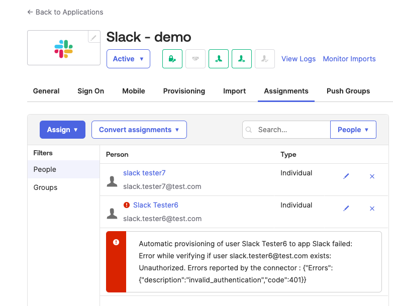Click the search magnifier icon
The height and width of the screenshot is (306, 393).
(249, 130)
